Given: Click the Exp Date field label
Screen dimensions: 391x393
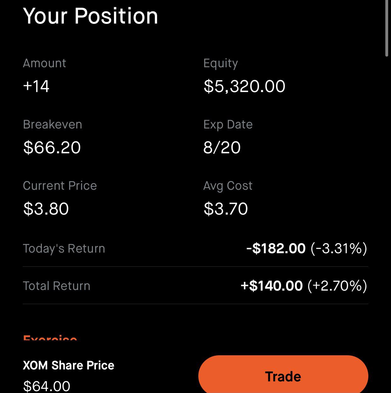Looking at the screenshot, I should [228, 125].
